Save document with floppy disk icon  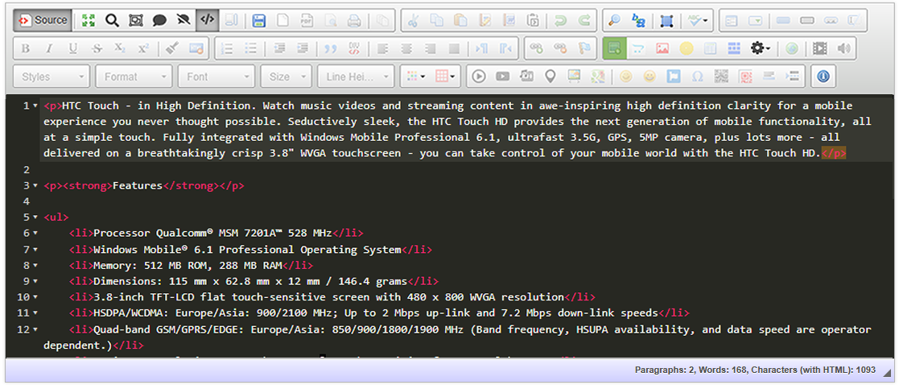tap(258, 20)
